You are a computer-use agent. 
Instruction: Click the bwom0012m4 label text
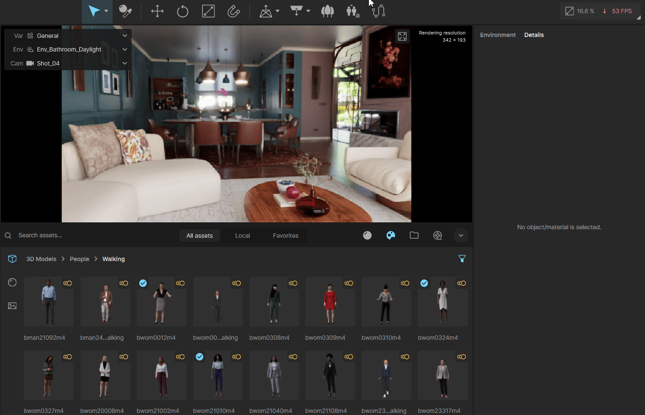coord(156,338)
